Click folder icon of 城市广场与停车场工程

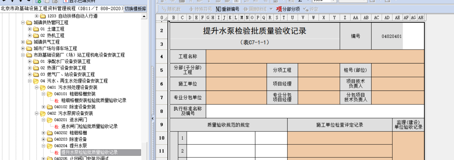29,48
